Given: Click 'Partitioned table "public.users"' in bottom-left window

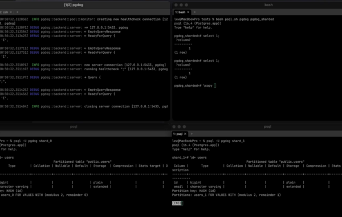Looking at the screenshot, I should [x=83, y=162].
